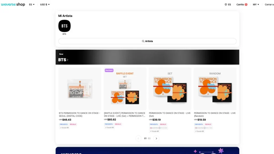
Task: Expand the MY account menu
Action: click(x=256, y=5)
